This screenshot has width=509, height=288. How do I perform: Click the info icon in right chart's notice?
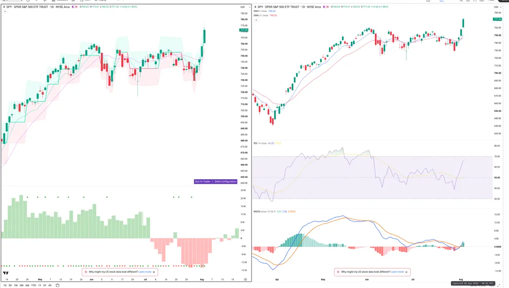(x=338, y=272)
